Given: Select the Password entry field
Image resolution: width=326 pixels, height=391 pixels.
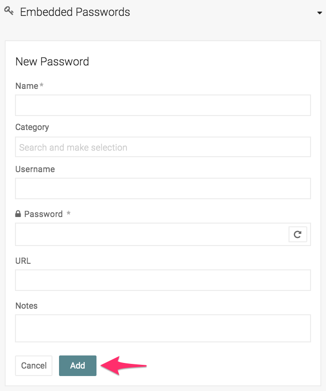Looking at the screenshot, I should 151,234.
